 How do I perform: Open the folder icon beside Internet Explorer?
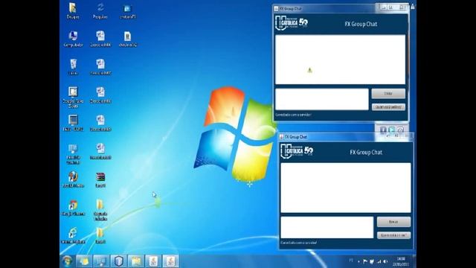100,236
